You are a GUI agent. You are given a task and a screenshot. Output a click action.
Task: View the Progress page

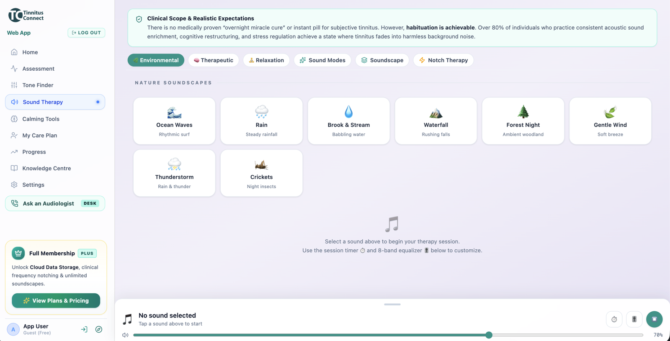(55, 152)
